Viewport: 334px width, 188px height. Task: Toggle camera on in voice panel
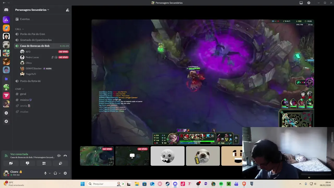click(x=11, y=163)
